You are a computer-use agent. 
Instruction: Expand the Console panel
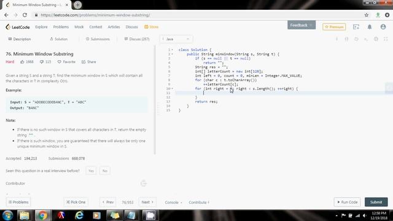(x=173, y=202)
